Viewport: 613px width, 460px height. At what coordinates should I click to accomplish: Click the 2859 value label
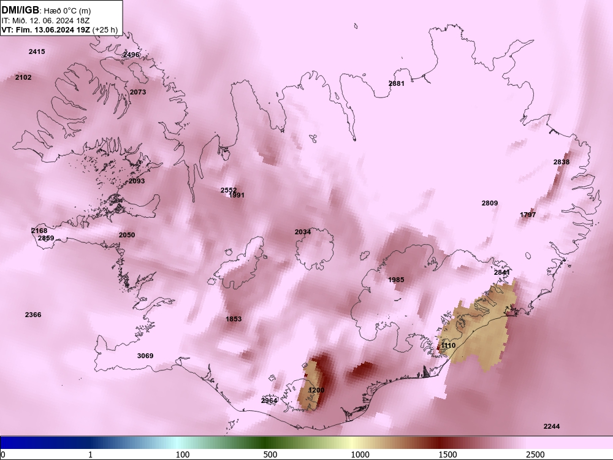pos(46,238)
